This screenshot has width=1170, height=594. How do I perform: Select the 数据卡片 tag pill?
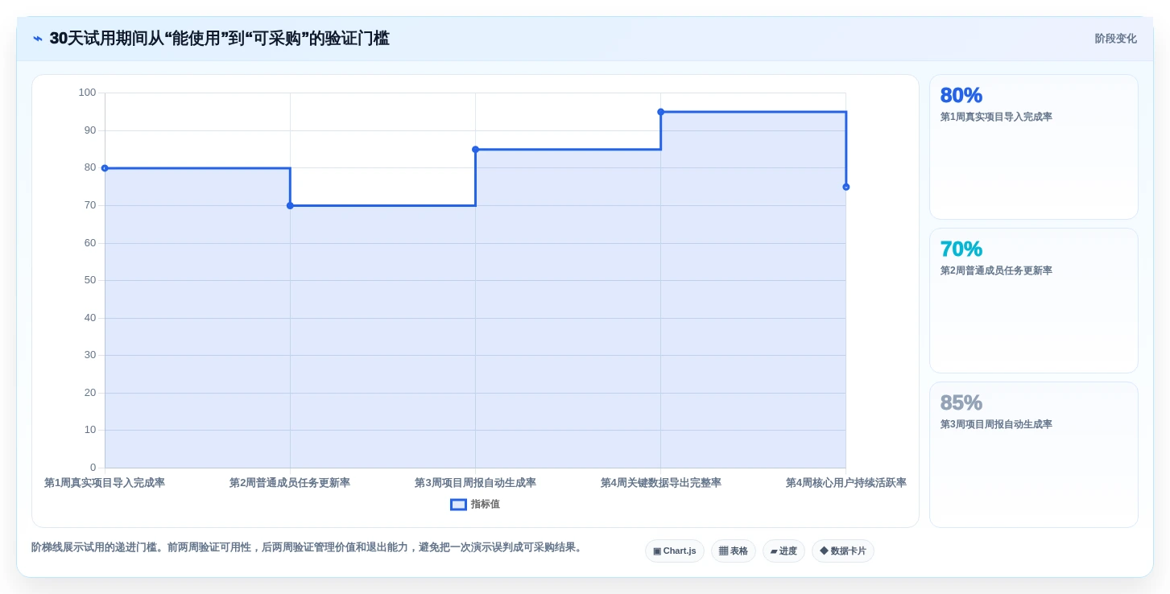[x=843, y=551]
